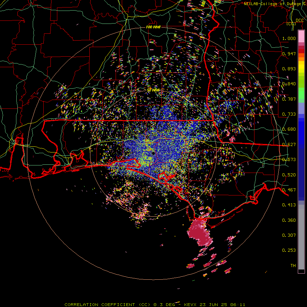
Task: Click the gray segment of the color bar
Action: coord(301,237)
